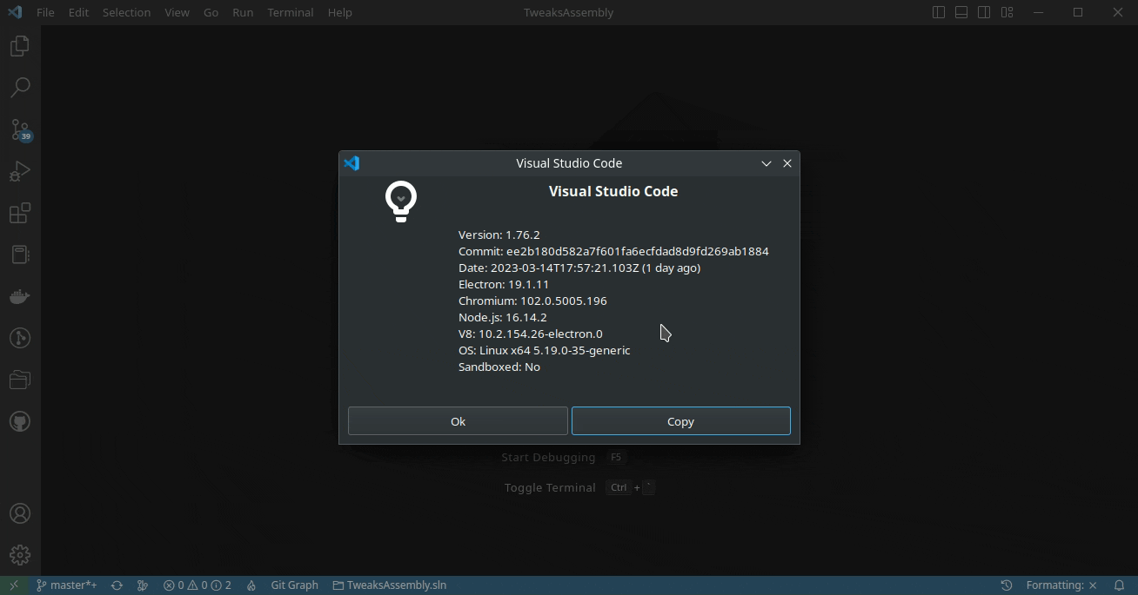Click TweaksAssembly.sln in the status bar

[x=390, y=585]
